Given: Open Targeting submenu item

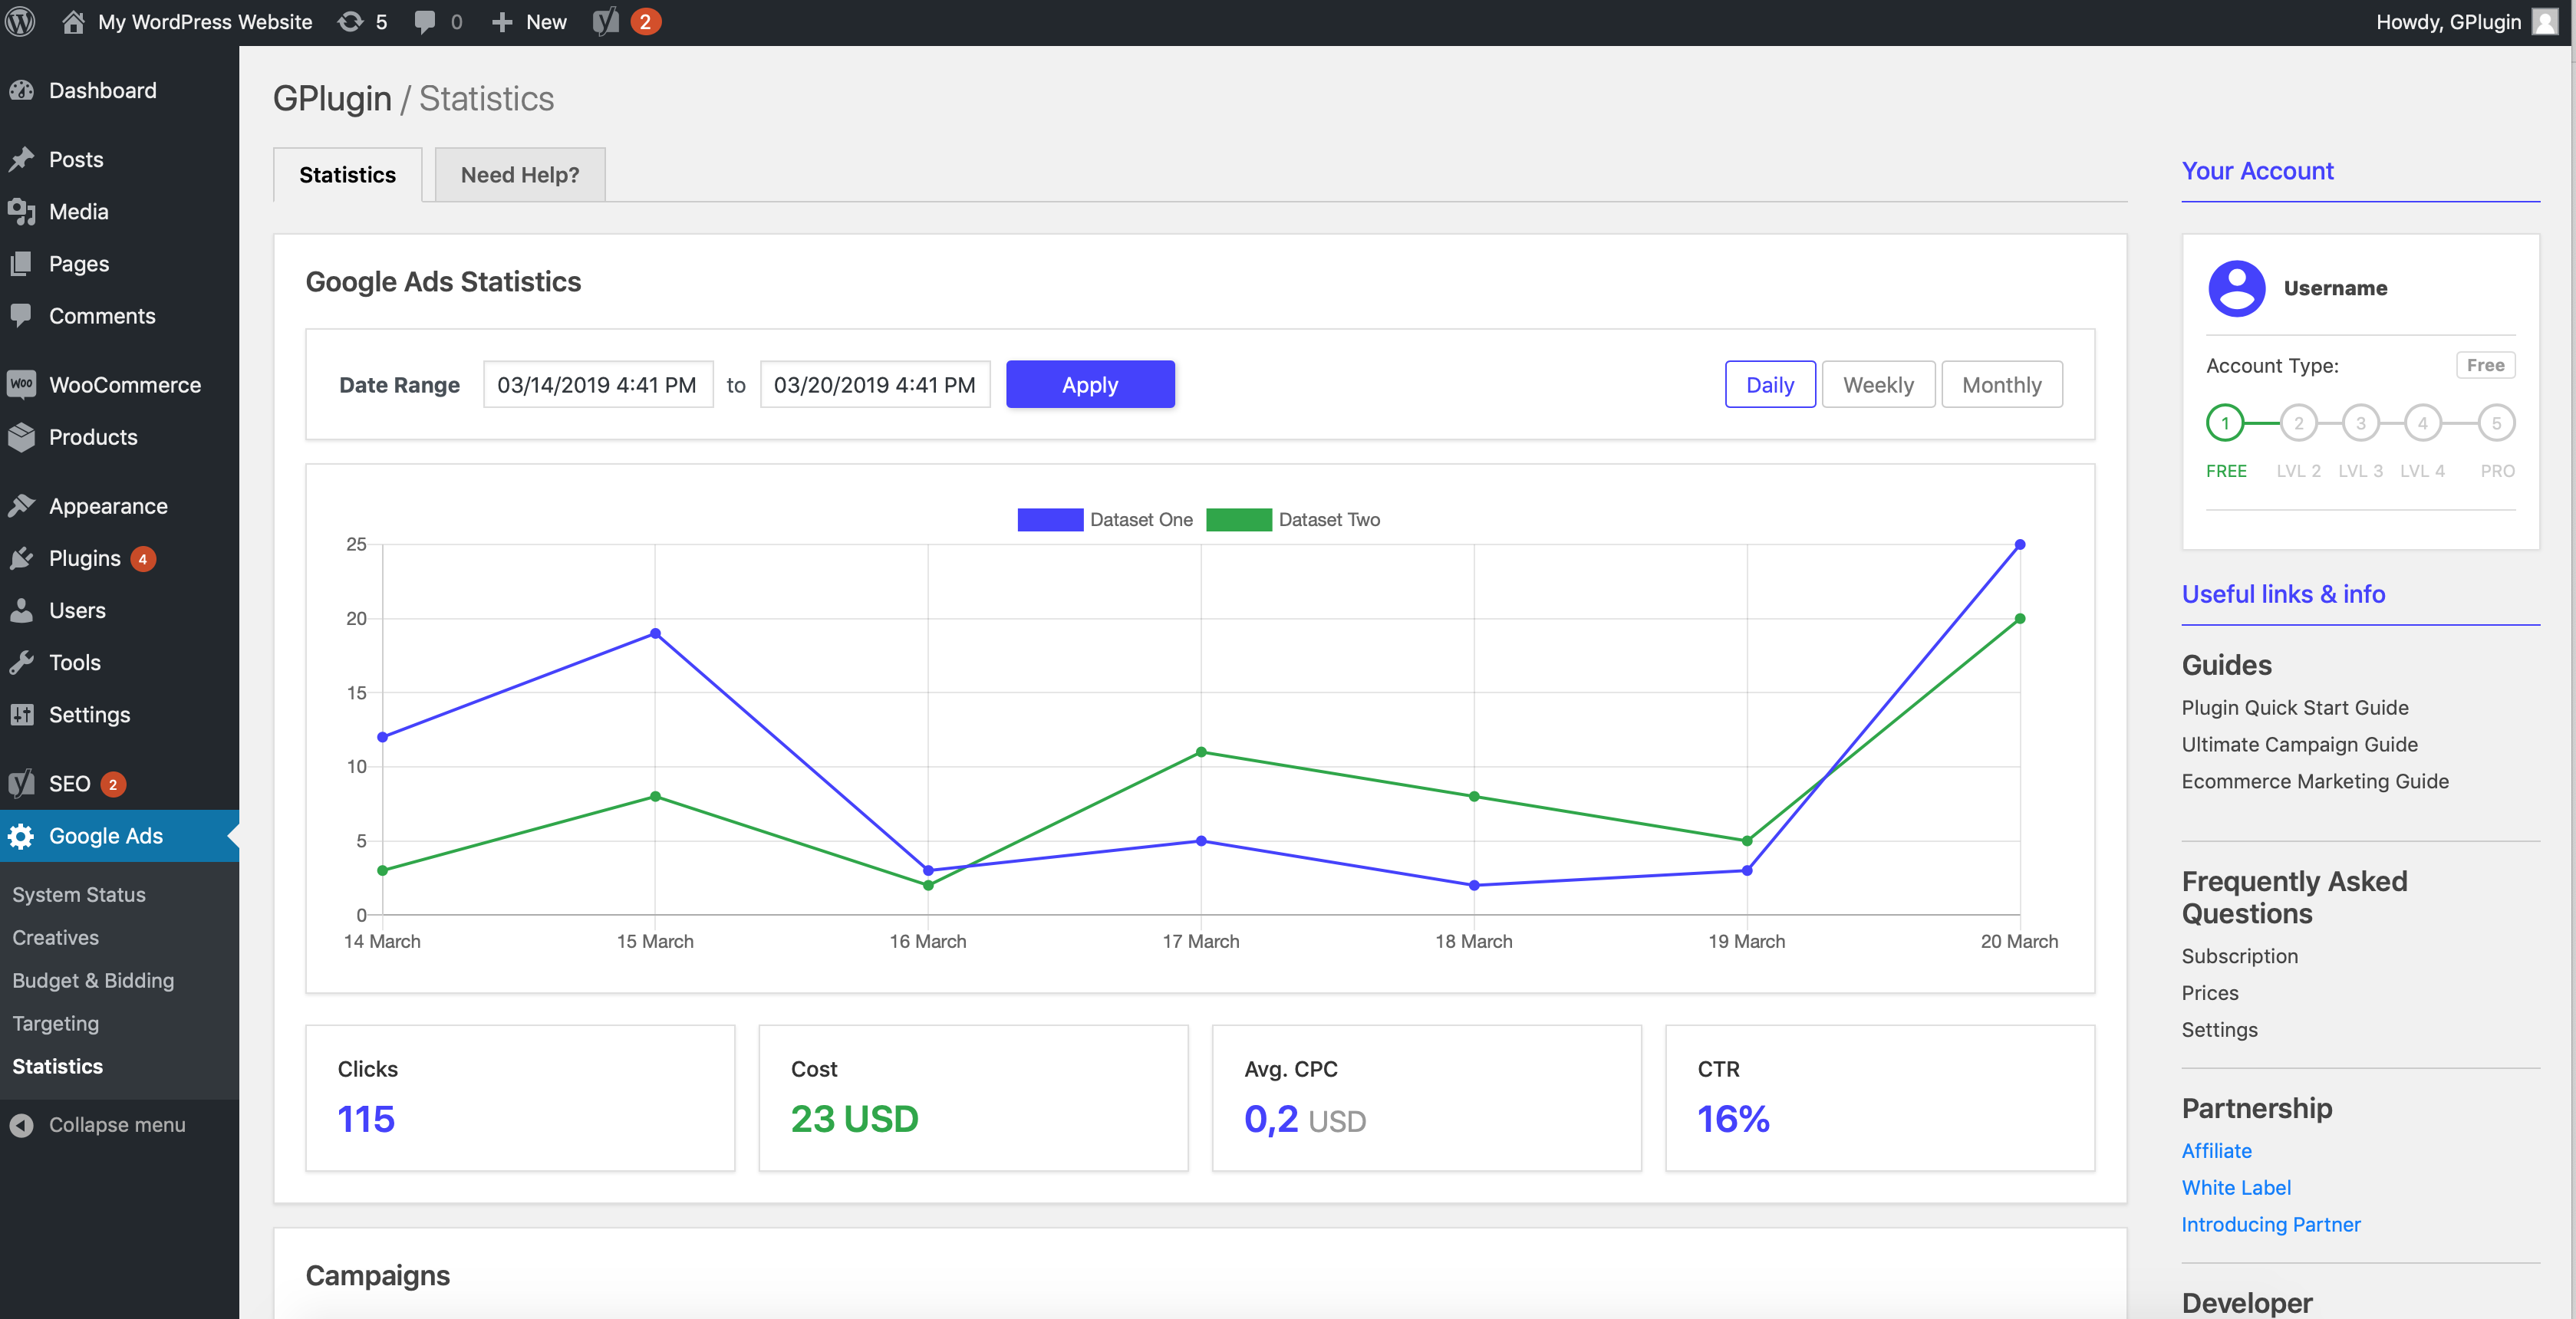Looking at the screenshot, I should (56, 1024).
